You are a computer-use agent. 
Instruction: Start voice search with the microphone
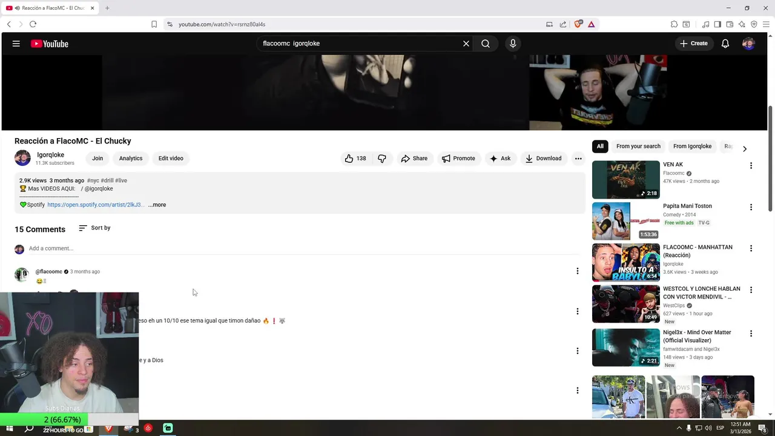click(513, 44)
